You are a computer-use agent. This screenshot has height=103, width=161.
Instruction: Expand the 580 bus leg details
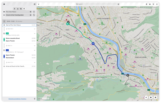click(35, 50)
